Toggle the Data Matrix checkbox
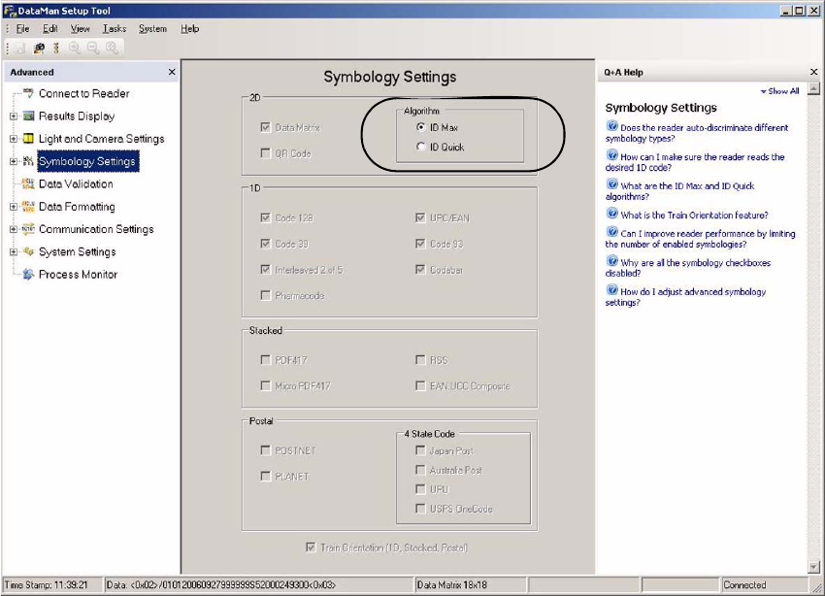 click(x=266, y=128)
